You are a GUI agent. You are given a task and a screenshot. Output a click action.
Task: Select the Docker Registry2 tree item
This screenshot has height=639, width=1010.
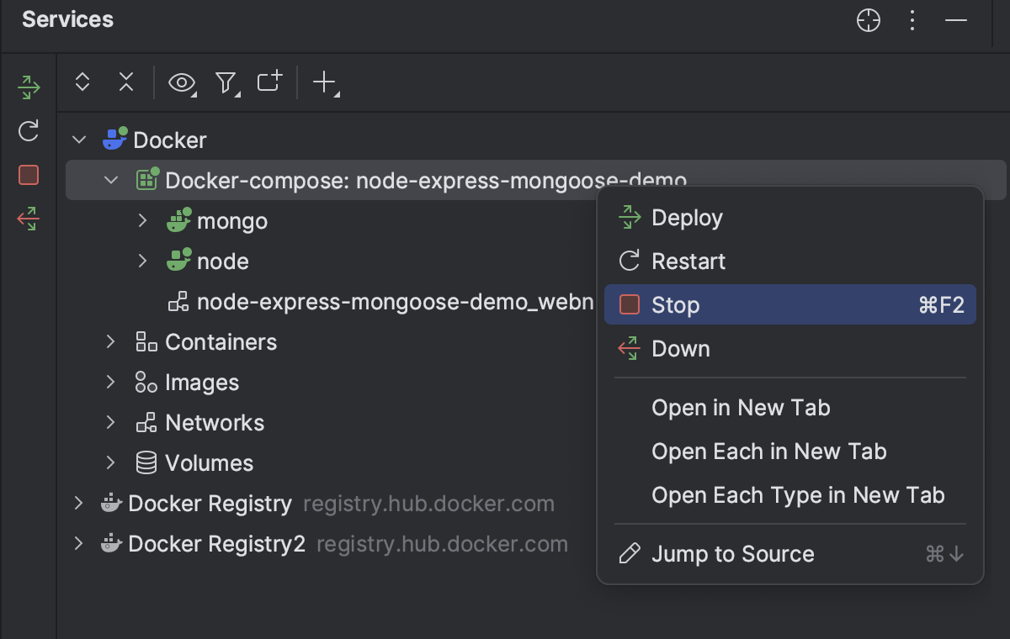coord(216,544)
